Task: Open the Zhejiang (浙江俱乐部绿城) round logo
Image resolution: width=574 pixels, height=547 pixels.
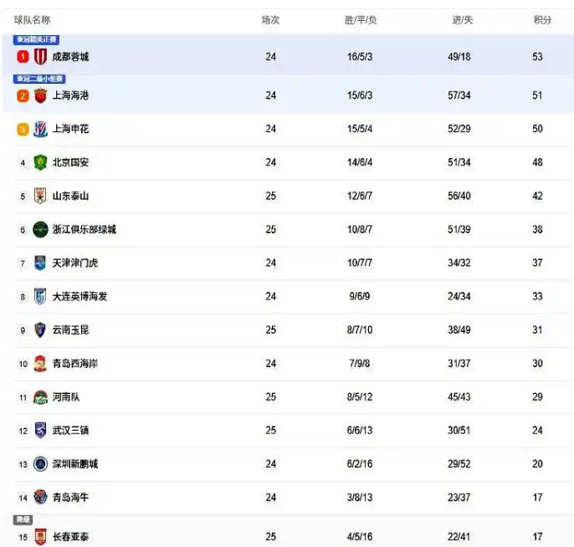Action: pyautogui.click(x=40, y=229)
